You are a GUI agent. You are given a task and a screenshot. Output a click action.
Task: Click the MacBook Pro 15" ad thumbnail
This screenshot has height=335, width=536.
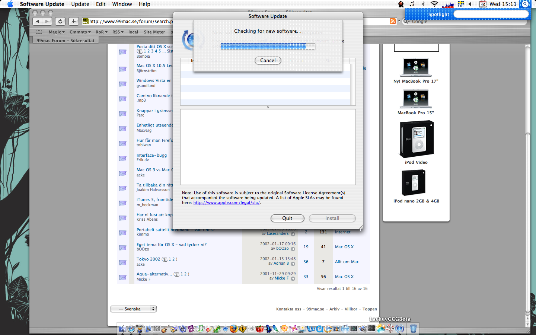click(416, 99)
